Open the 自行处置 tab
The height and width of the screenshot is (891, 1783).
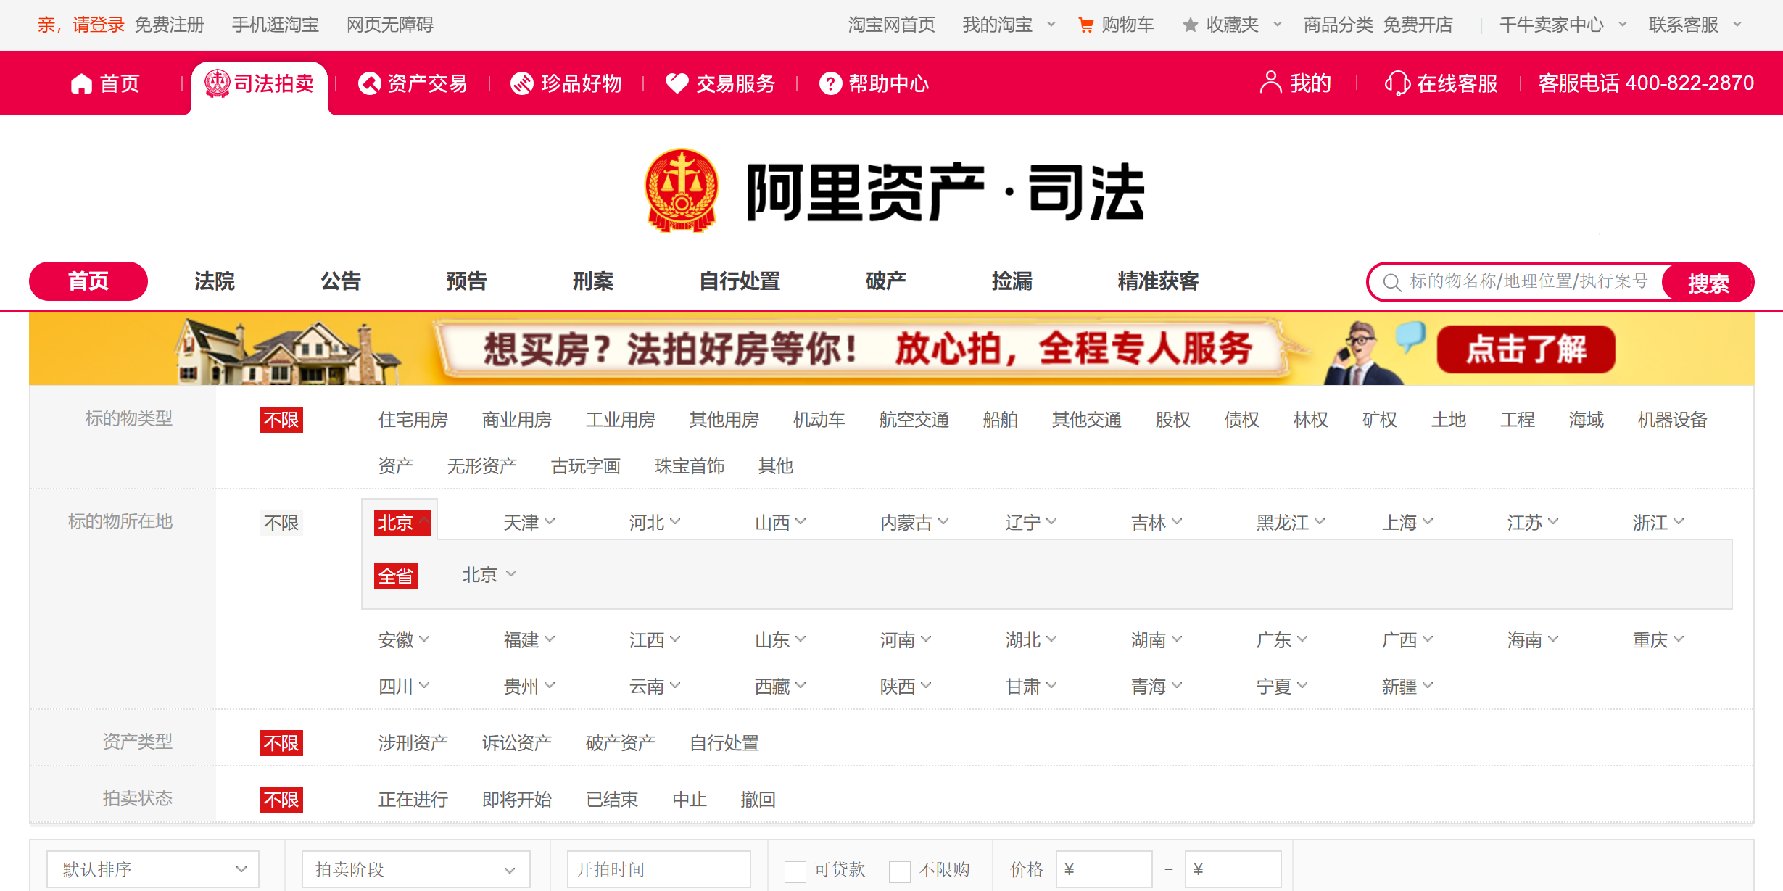pos(740,281)
